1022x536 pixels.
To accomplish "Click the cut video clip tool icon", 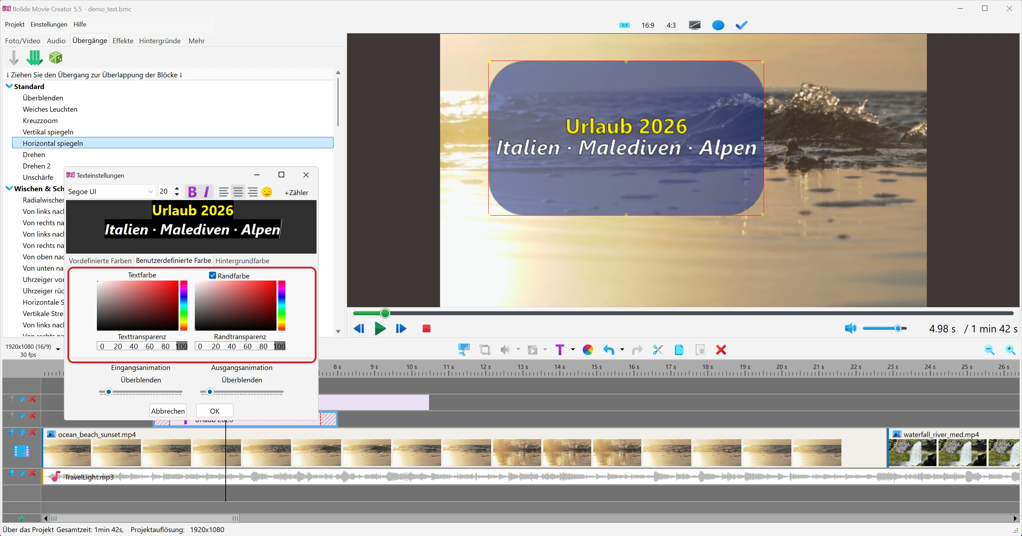I will tap(464, 350).
